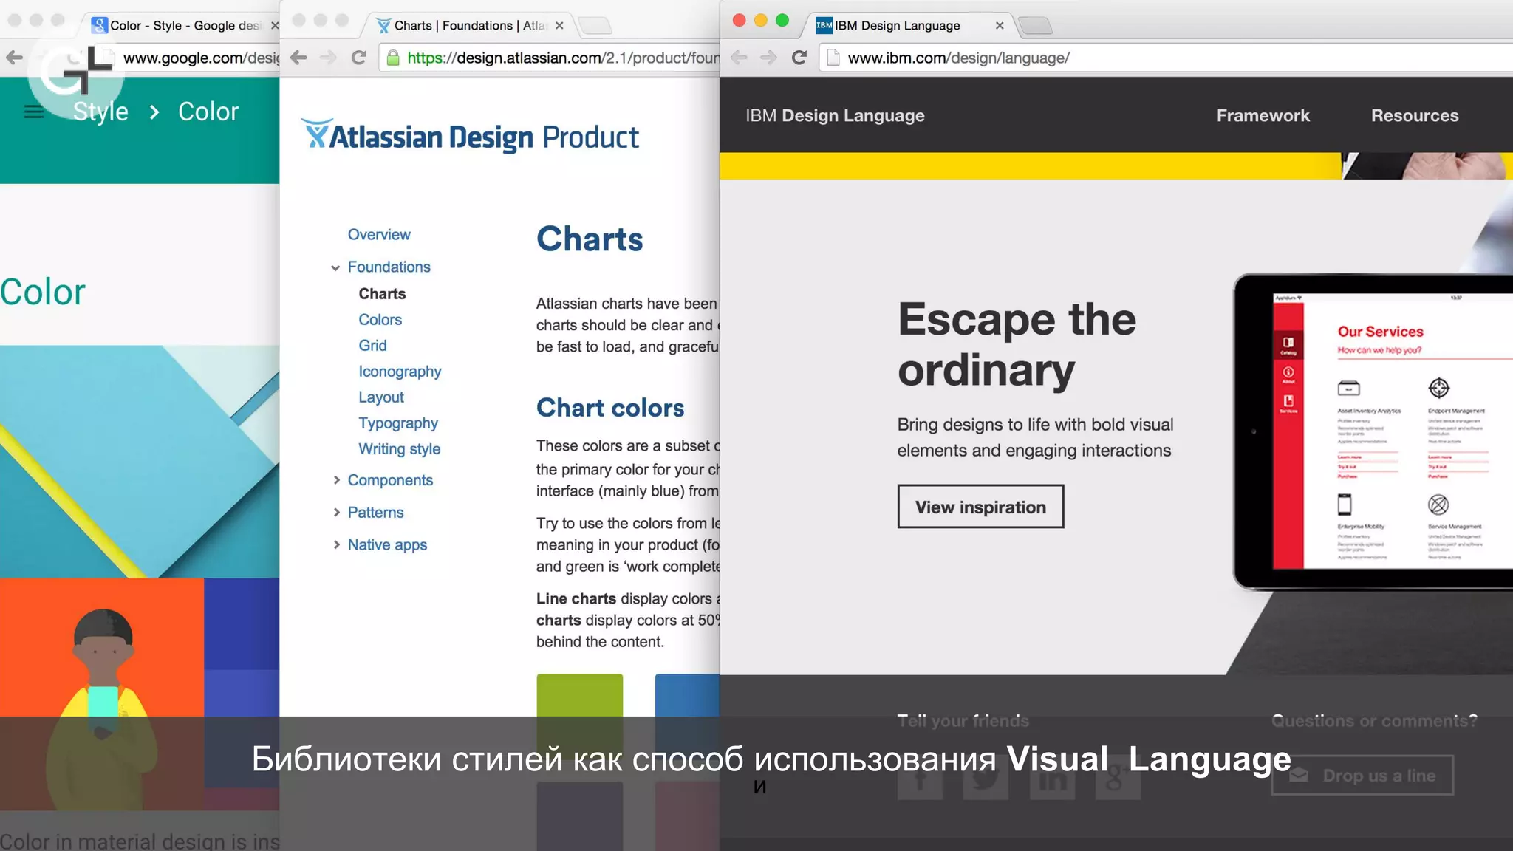Open the Resources menu on the IBM site

1415,115
